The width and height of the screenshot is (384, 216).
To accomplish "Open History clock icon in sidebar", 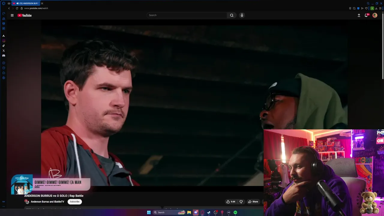I will tap(4, 68).
